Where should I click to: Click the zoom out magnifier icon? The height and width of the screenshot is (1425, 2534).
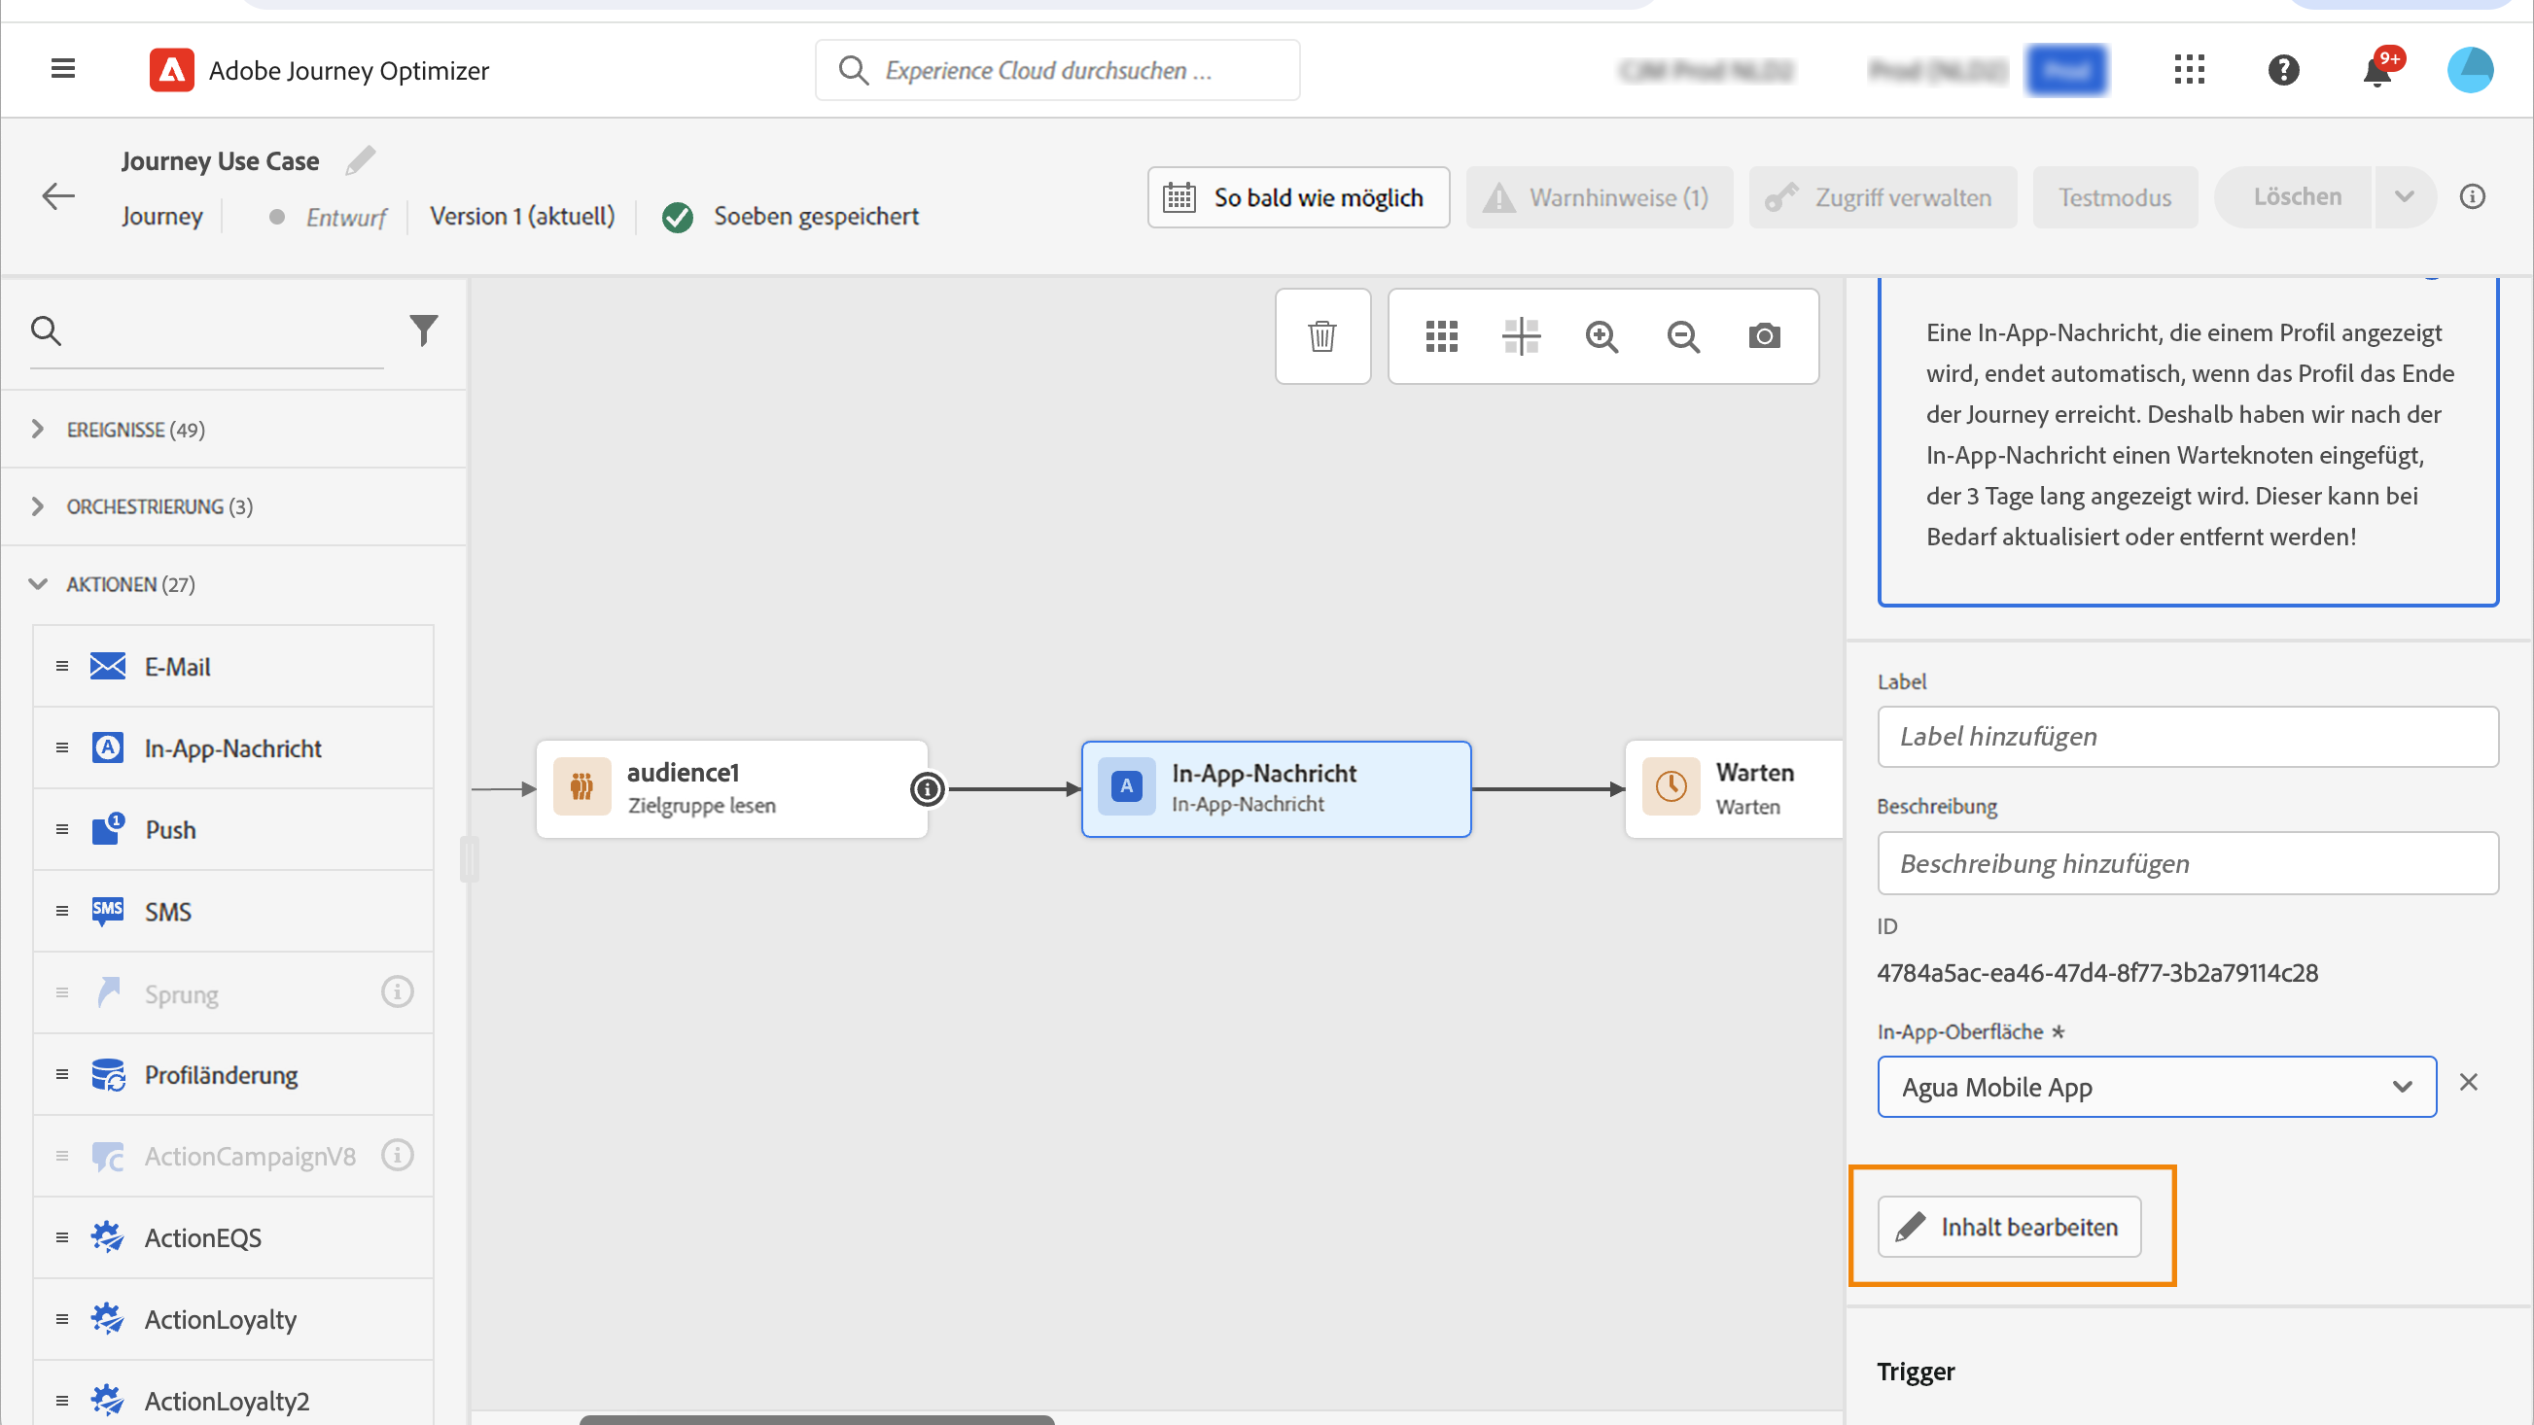tap(1683, 336)
